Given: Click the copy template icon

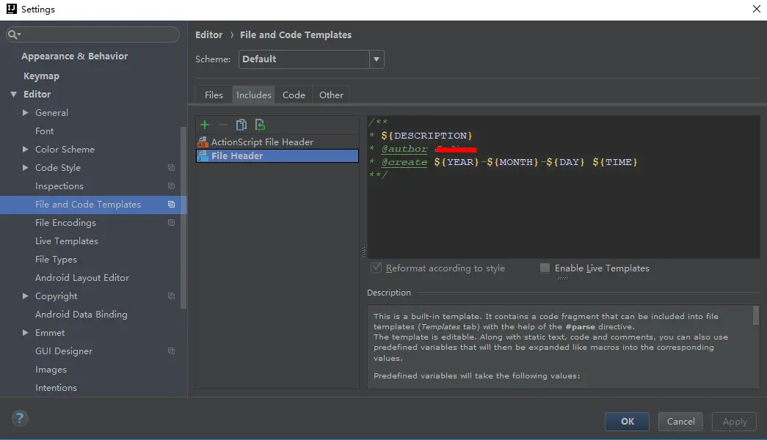Looking at the screenshot, I should coord(241,125).
